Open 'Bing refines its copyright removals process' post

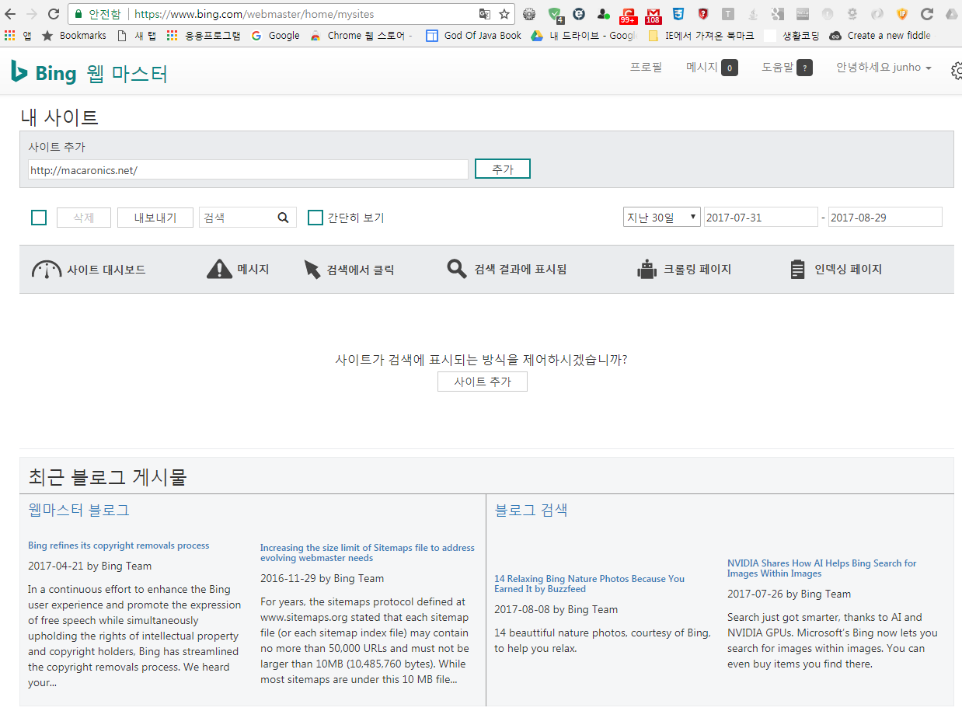pyautogui.click(x=118, y=545)
